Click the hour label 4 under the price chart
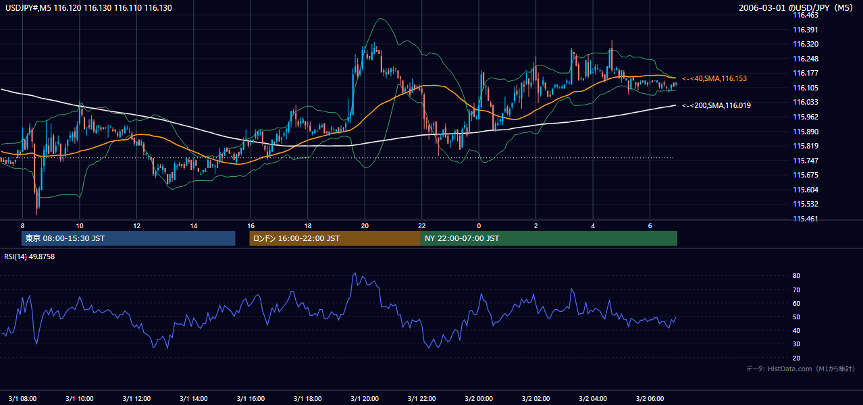 [593, 225]
